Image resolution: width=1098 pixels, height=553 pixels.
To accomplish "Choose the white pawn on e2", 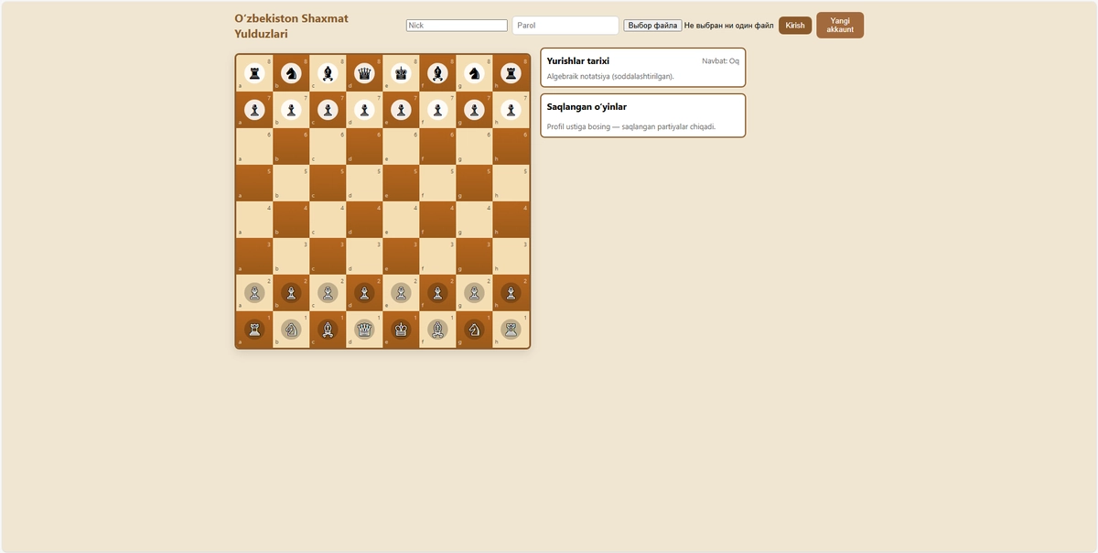I will (x=401, y=293).
